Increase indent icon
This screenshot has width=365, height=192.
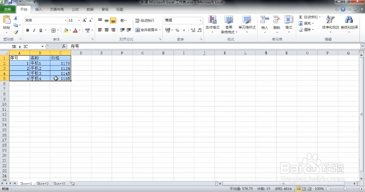(129, 30)
